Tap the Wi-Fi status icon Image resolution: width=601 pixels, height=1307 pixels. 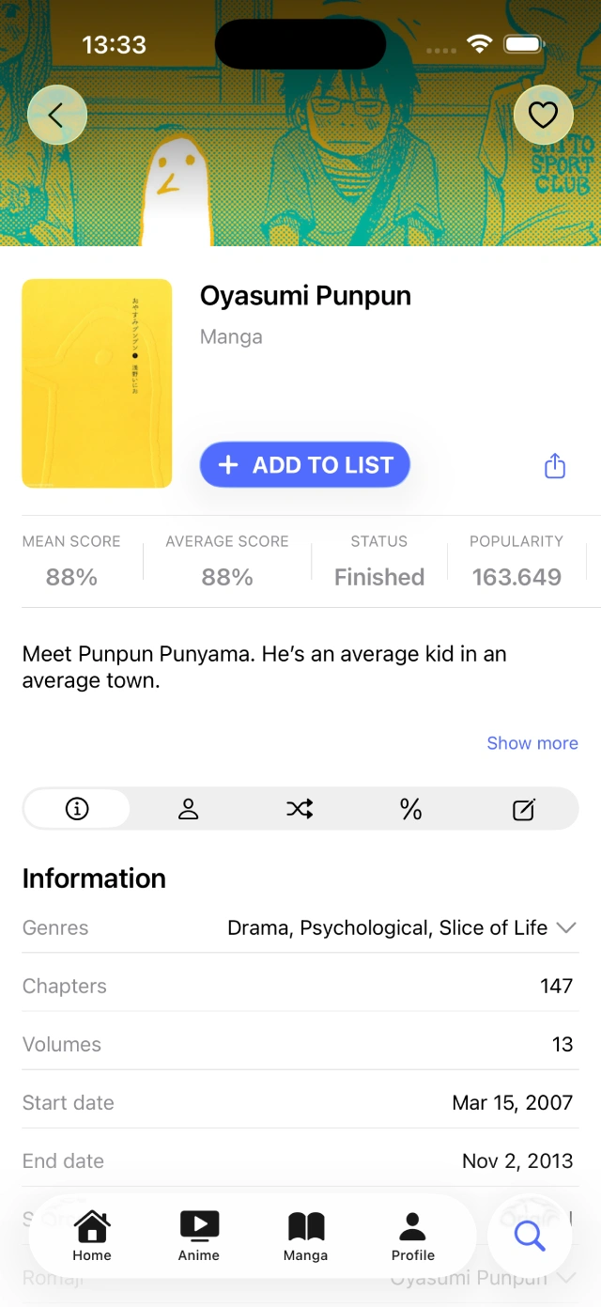[x=480, y=44]
